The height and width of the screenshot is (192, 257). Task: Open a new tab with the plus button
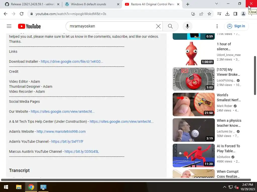(188, 4)
